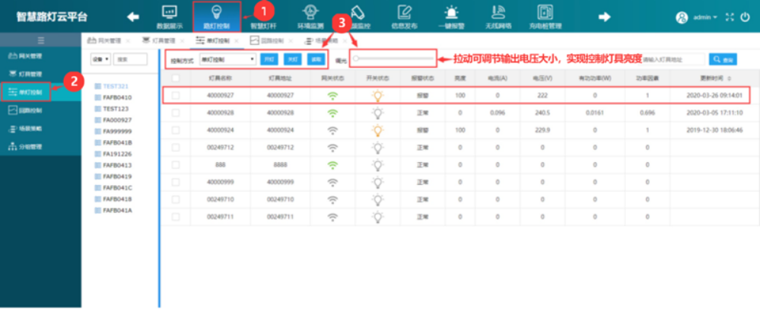Open the 环境监测 environment monitoring module
Image resolution: width=760 pixels, height=309 pixels.
(x=310, y=17)
